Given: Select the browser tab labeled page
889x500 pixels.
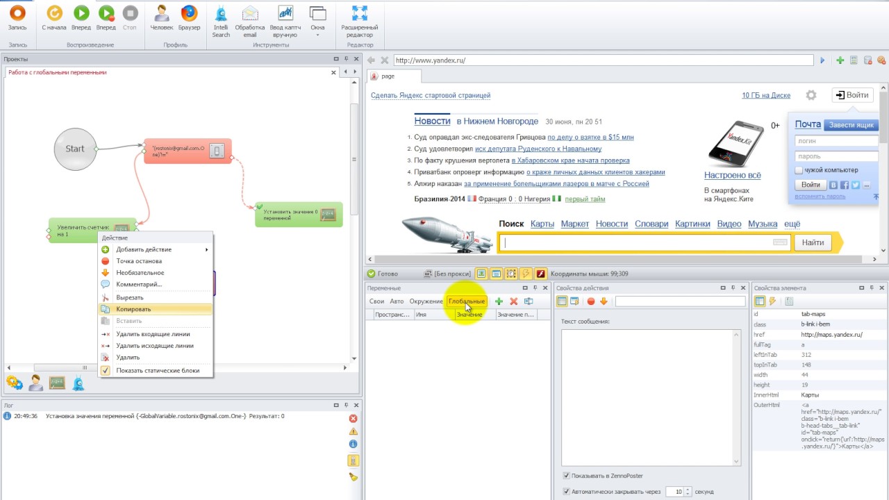Looking at the screenshot, I should [x=394, y=76].
